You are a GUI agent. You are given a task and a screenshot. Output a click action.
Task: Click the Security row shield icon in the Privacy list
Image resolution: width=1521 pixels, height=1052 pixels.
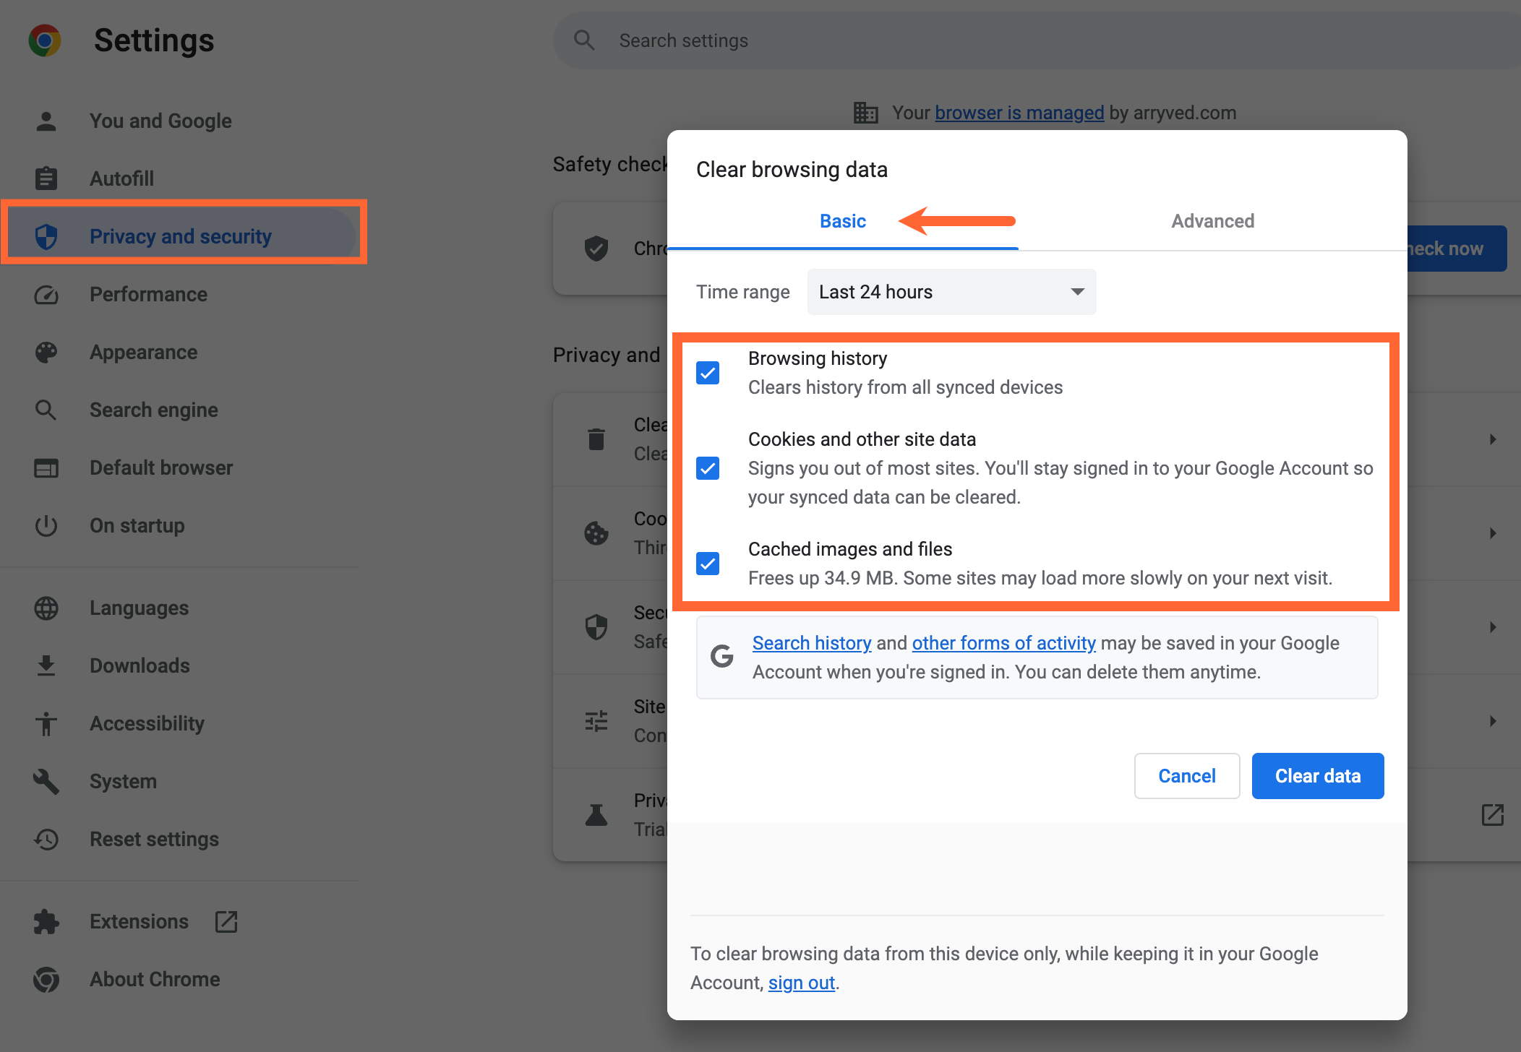[x=596, y=627]
